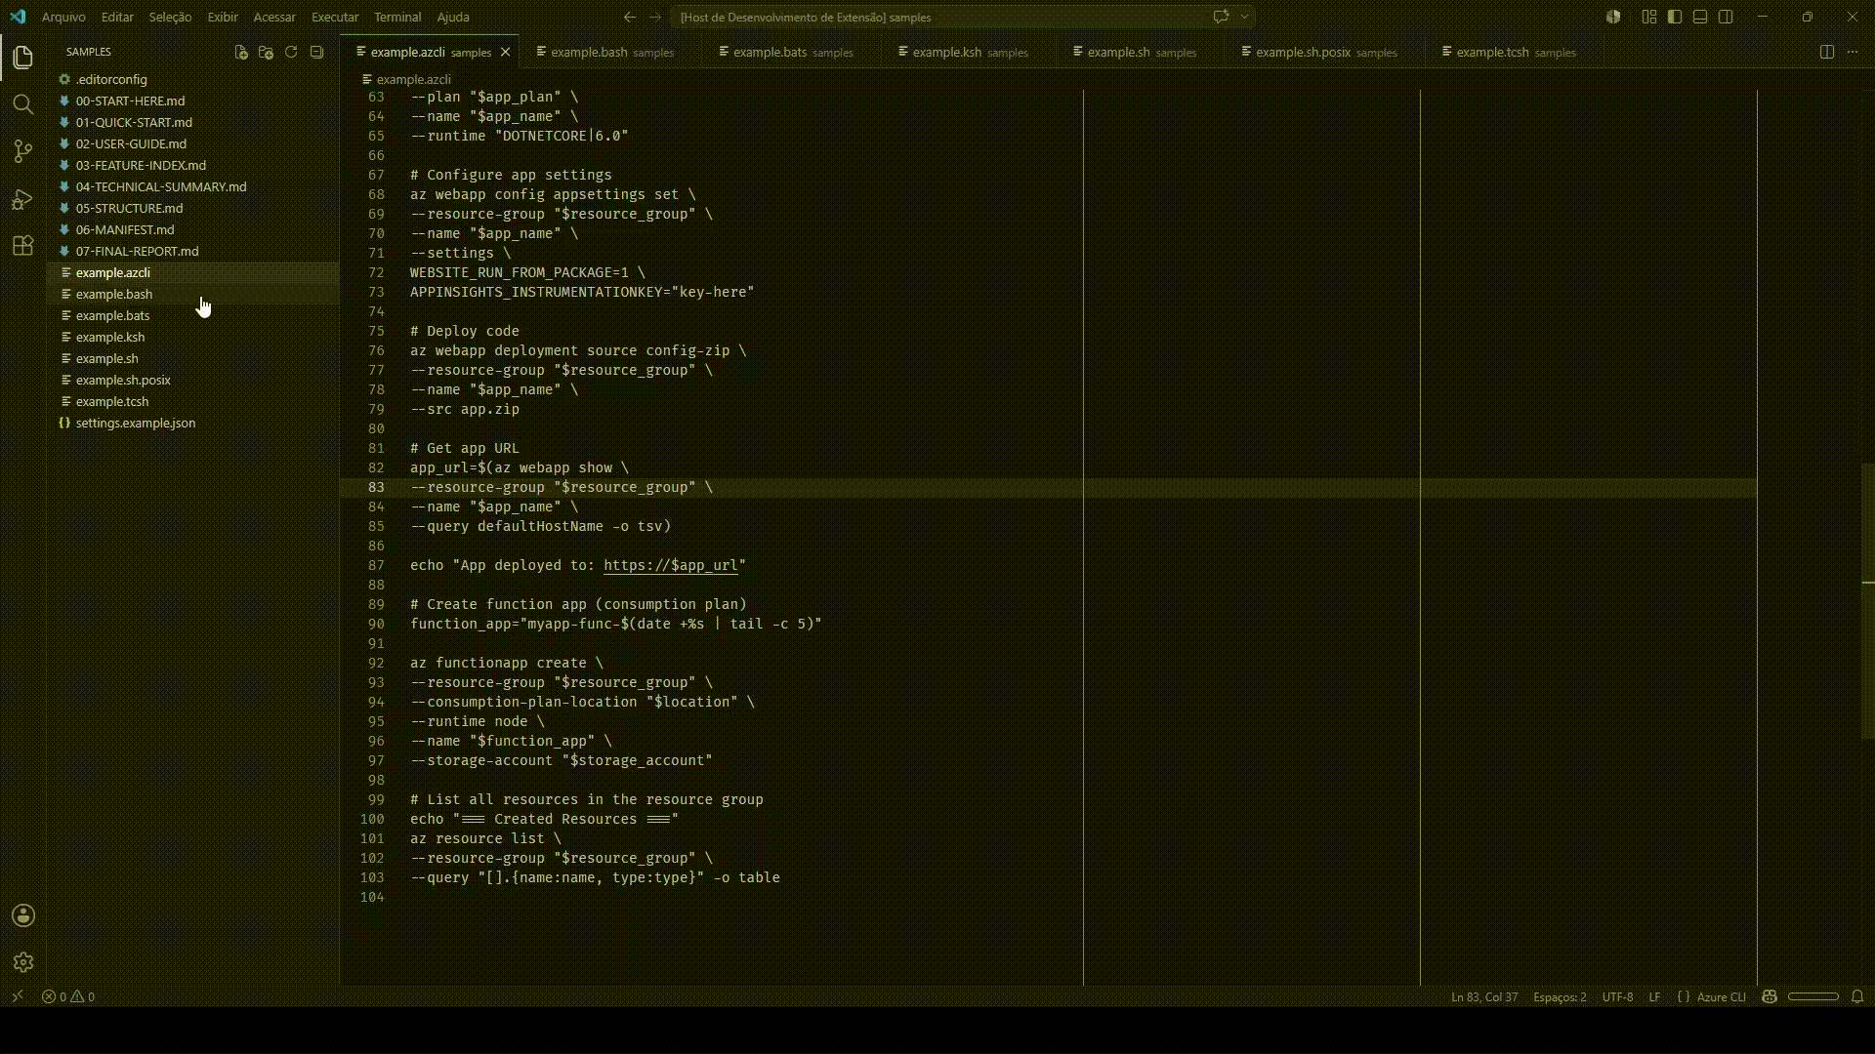Viewport: 1875px width, 1054px height.
Task: Split the editor to the right
Action: pyautogui.click(x=1827, y=52)
